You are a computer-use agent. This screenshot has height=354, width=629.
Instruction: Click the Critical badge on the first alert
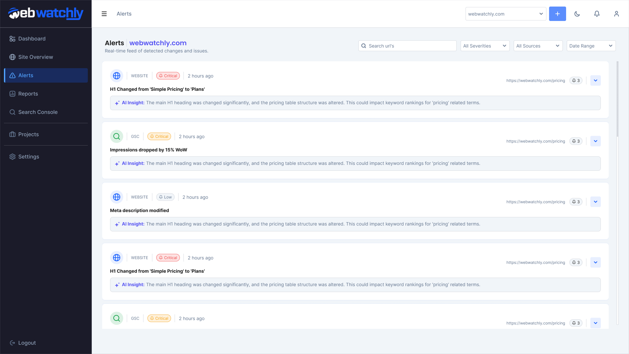click(x=168, y=76)
